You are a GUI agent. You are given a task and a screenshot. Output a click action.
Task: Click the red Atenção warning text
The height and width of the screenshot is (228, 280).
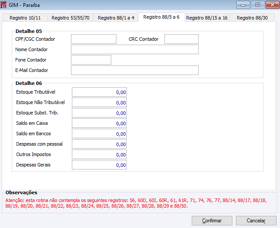(x=136, y=203)
